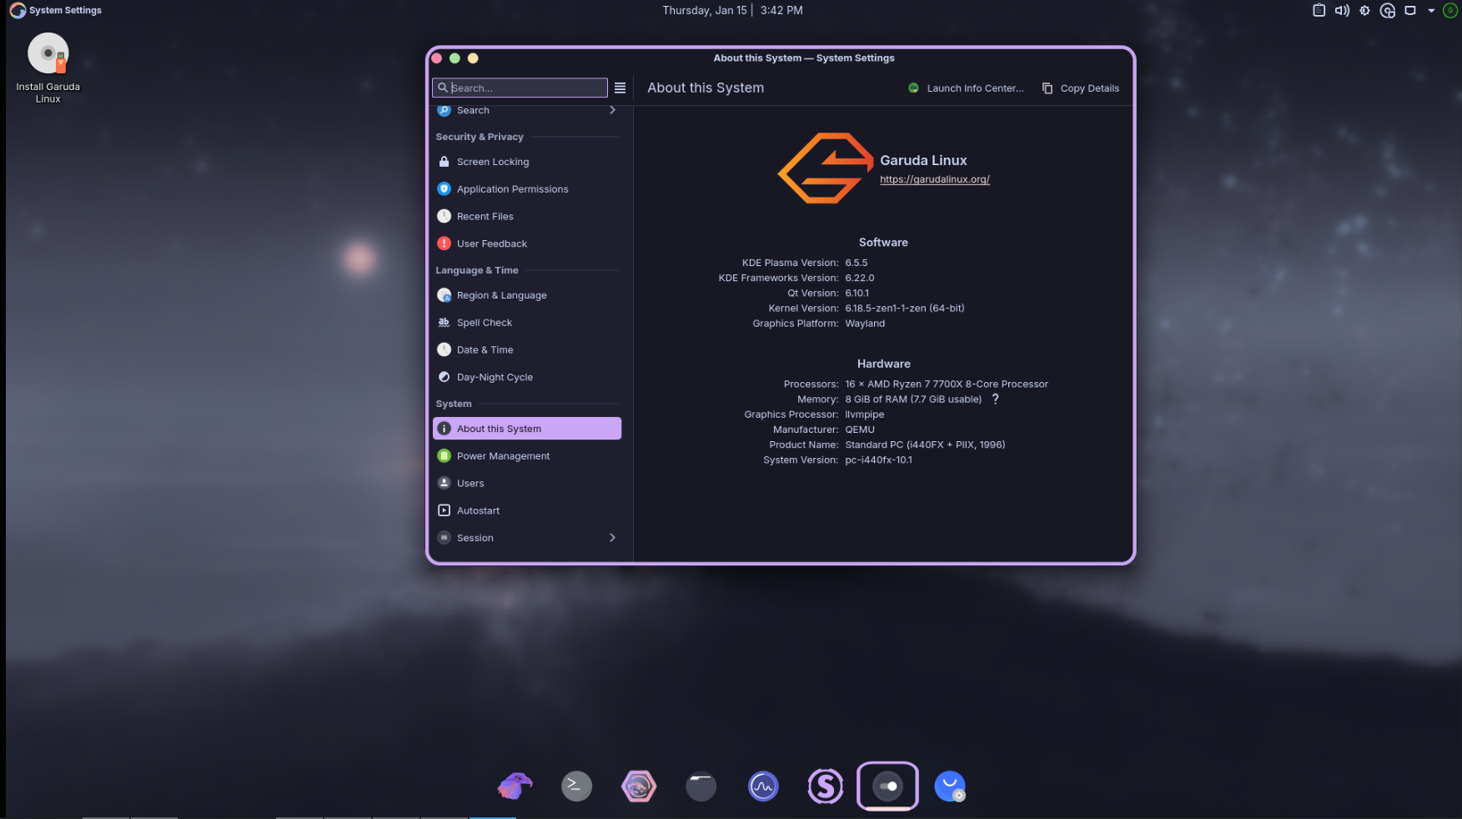Image resolution: width=1462 pixels, height=819 pixels.
Task: Open the file manager from the dock
Action: [701, 786]
